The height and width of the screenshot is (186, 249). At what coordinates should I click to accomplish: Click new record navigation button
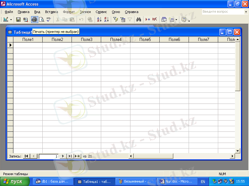pyautogui.click(x=78, y=156)
